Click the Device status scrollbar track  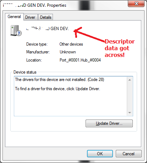click(x=130, y=96)
